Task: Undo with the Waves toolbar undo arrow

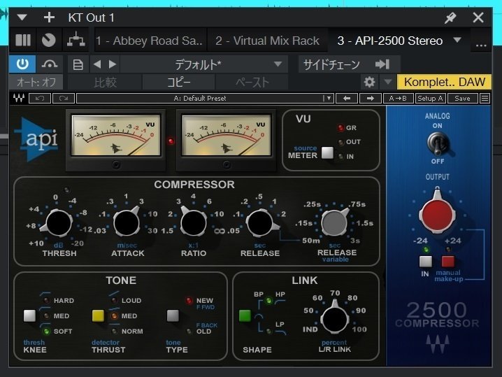Action: point(40,99)
